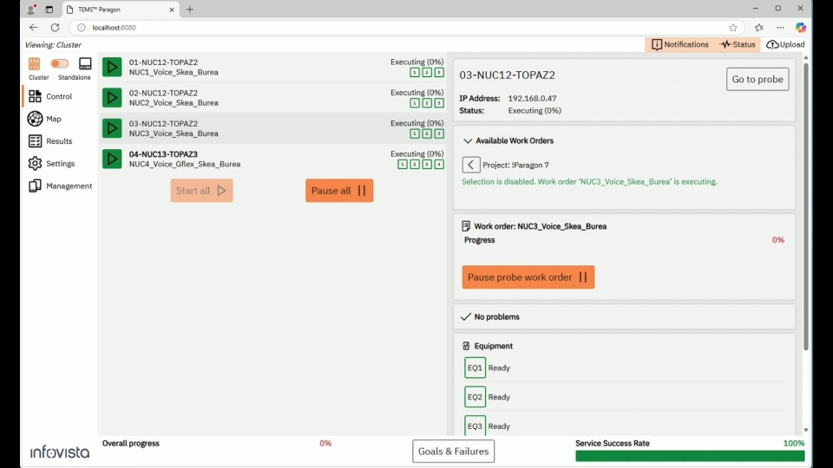Select equipment box 2 of 03-NUC12-TOPAZ2

427,133
